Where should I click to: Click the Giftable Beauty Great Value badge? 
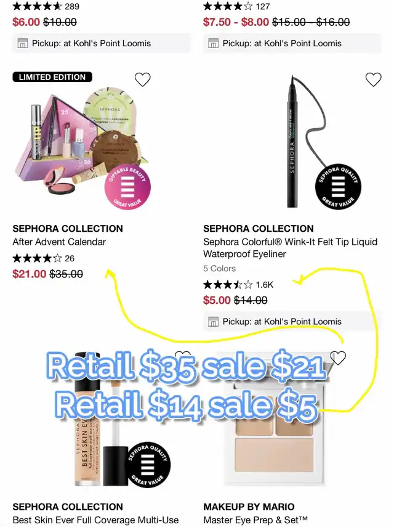coord(127,187)
